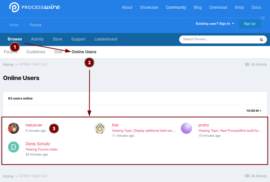Screen dimensions: 270x182
Task: Select the Guidelines sub-menu item
Action: [x=36, y=52]
